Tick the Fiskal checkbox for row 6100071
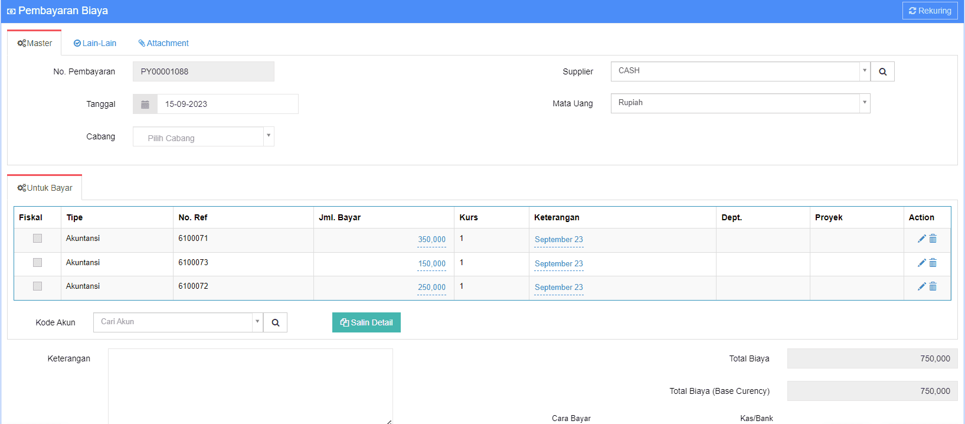 click(37, 239)
